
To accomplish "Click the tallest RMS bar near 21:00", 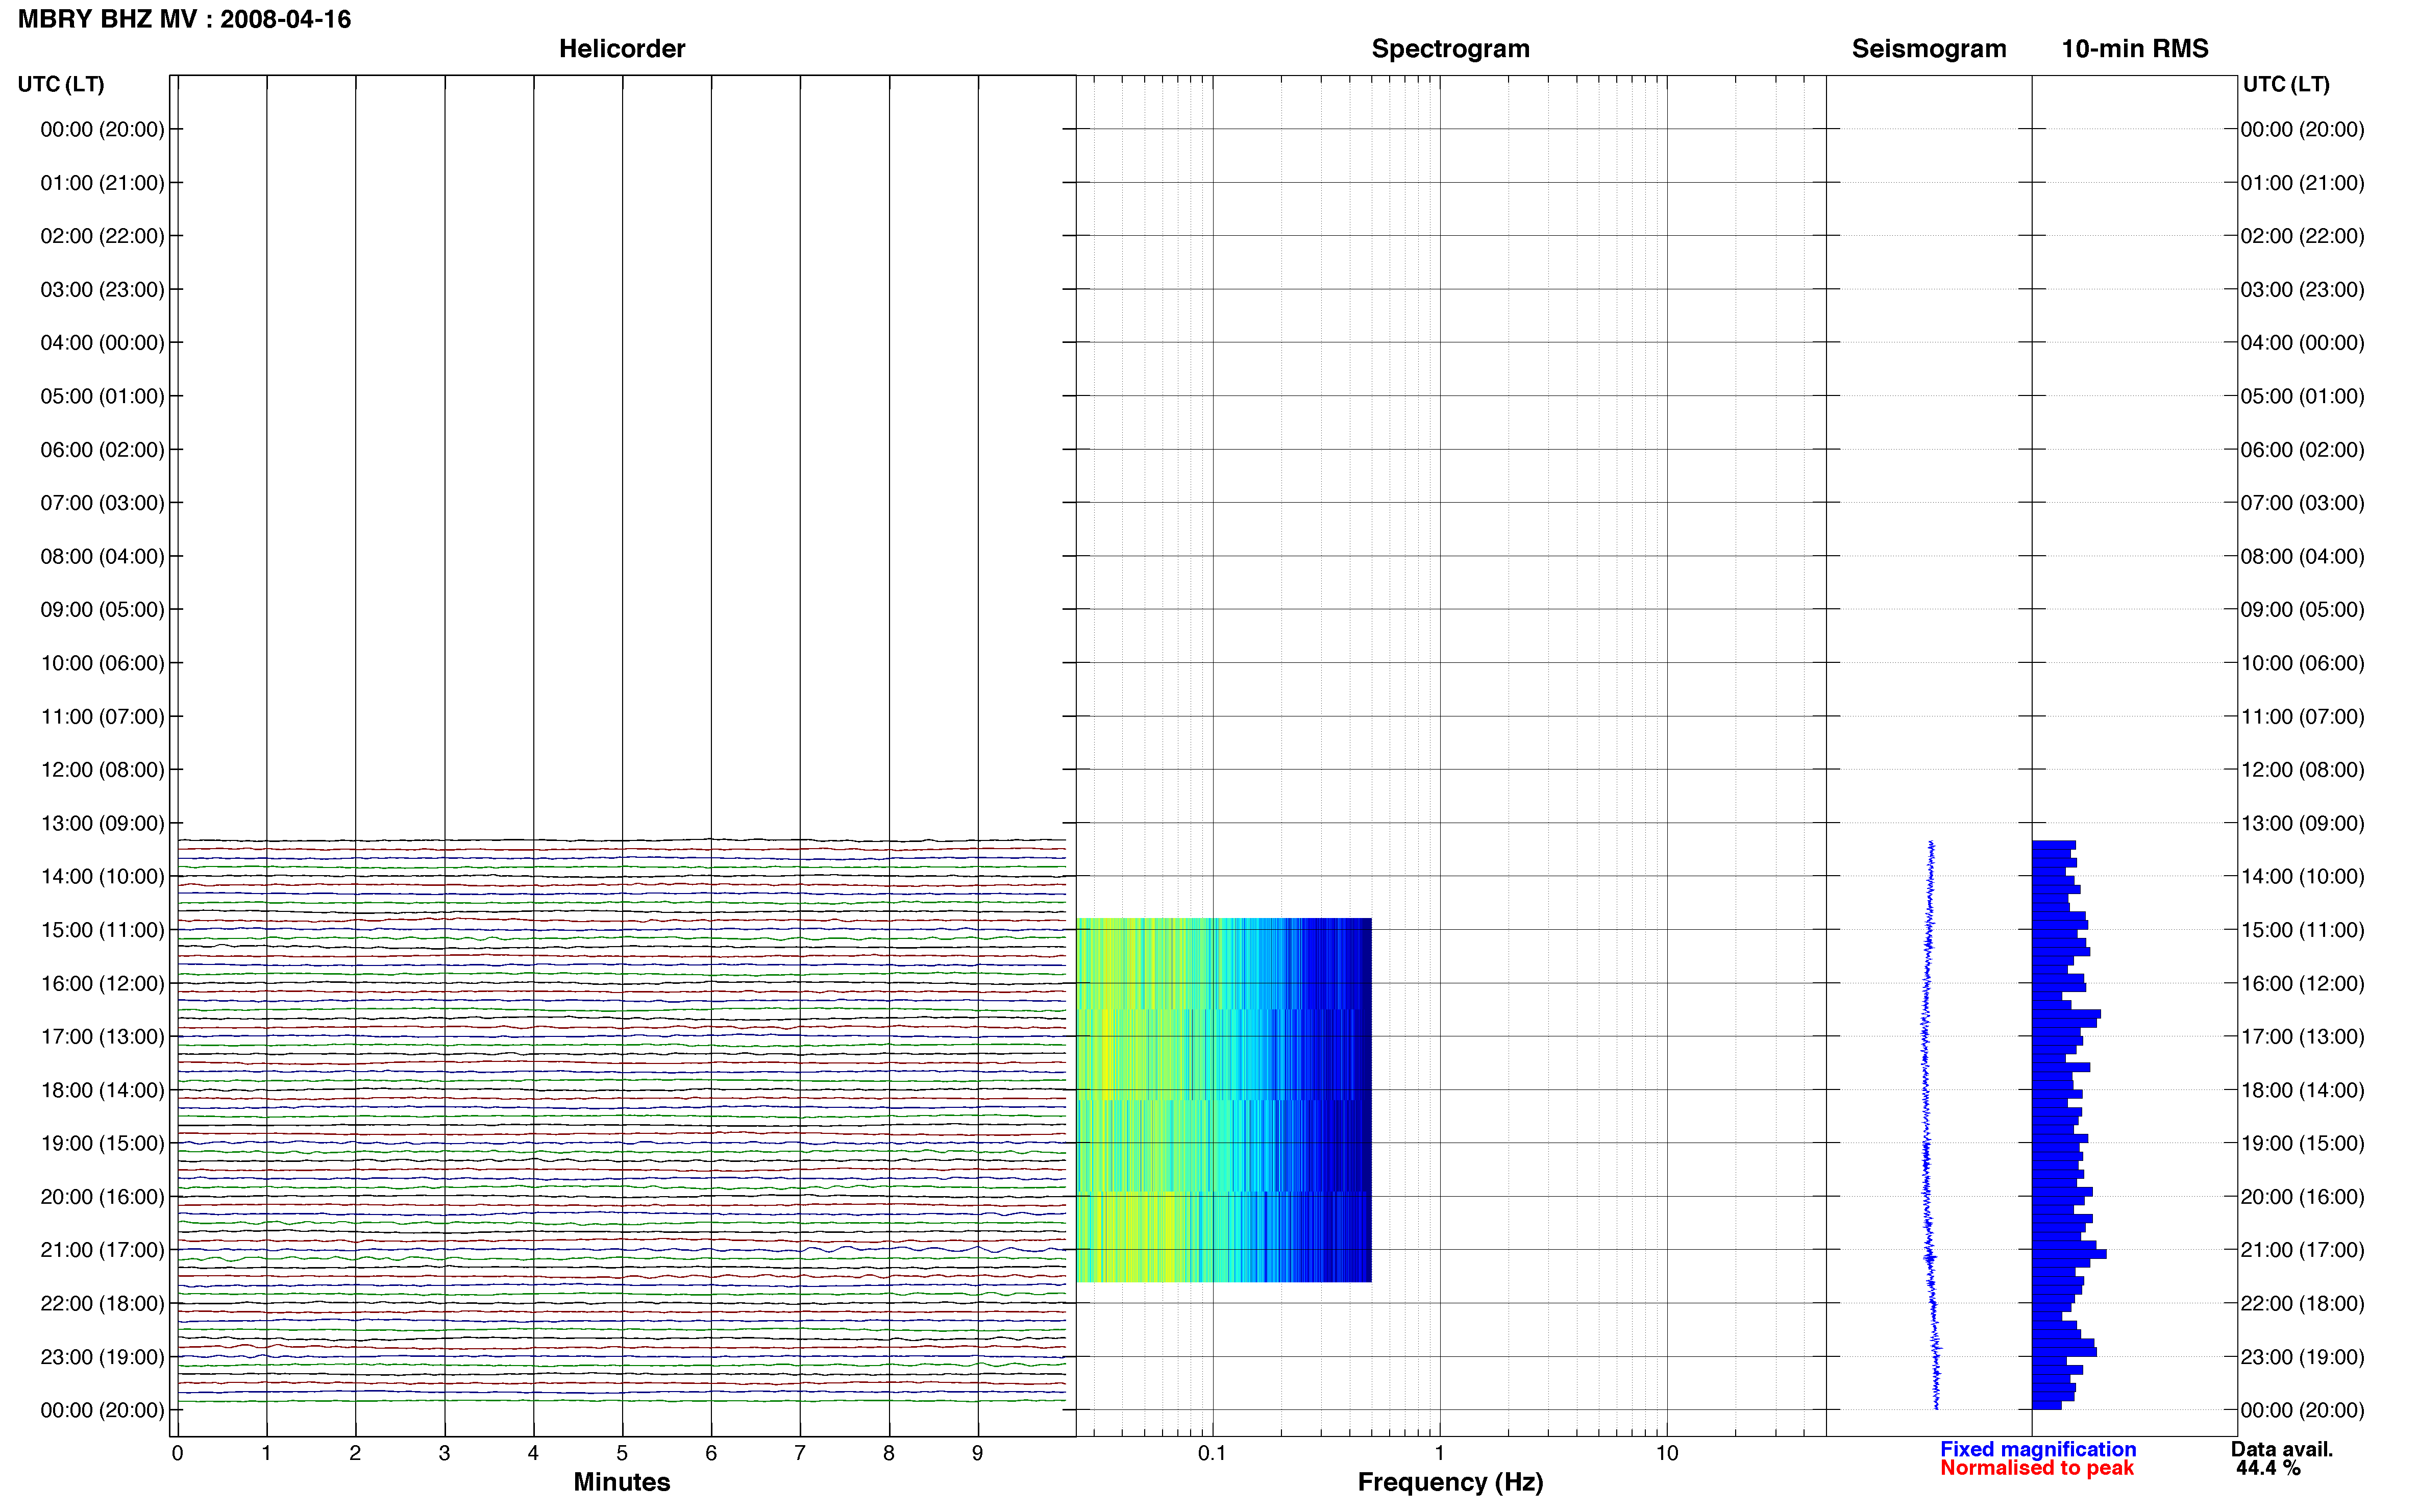I will [2069, 1254].
